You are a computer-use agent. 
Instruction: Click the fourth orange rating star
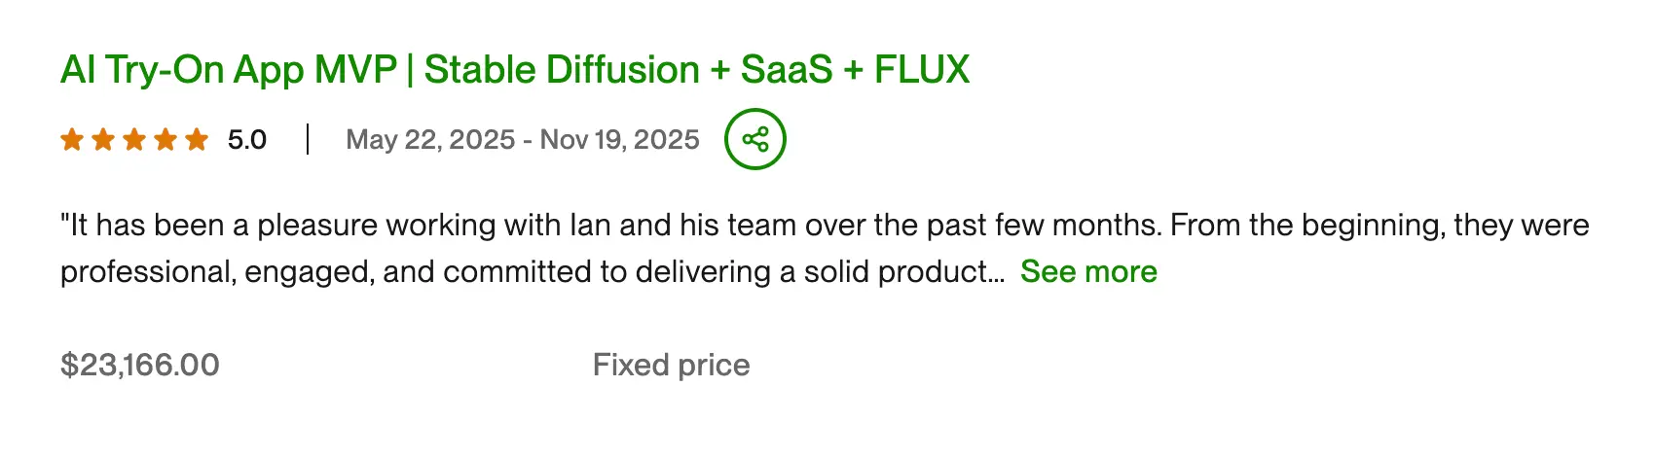(x=165, y=140)
